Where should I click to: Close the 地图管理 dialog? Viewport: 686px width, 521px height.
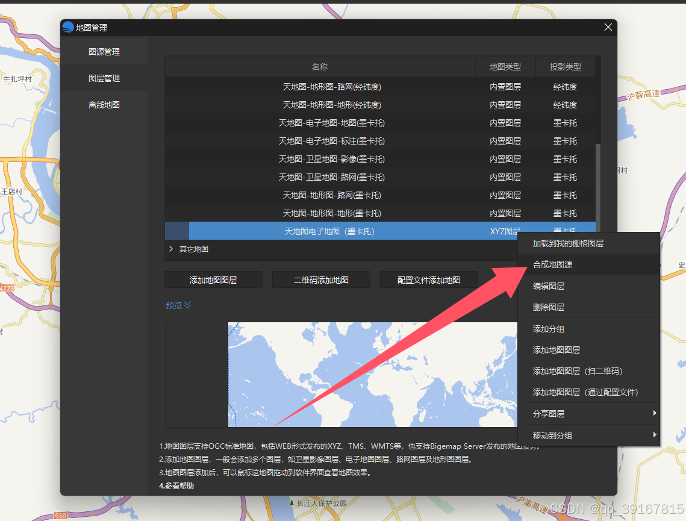(608, 27)
